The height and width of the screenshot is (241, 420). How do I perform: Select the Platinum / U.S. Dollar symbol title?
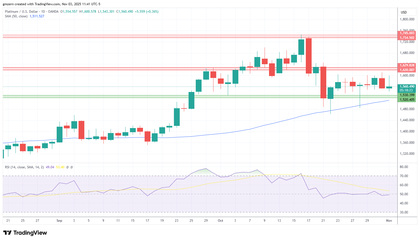22,12
